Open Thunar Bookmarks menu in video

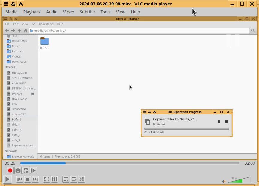[x=46, y=24]
